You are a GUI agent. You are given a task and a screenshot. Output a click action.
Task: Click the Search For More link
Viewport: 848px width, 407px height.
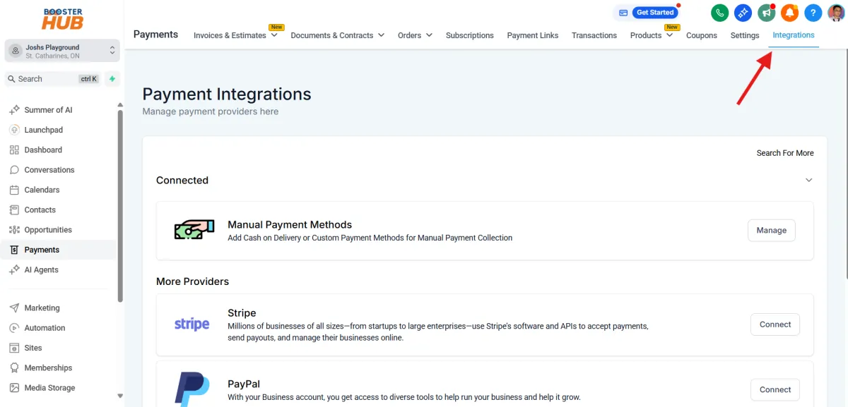pyautogui.click(x=784, y=153)
